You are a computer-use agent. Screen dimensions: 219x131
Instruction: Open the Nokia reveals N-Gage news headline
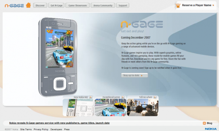[59, 123]
